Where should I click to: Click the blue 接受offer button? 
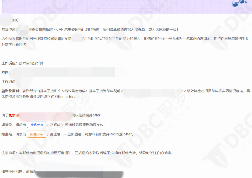37,125
